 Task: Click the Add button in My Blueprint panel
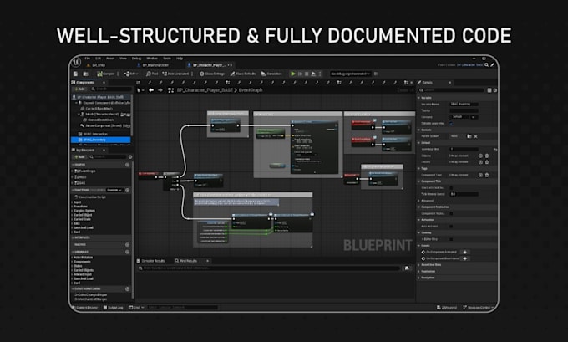click(x=79, y=156)
